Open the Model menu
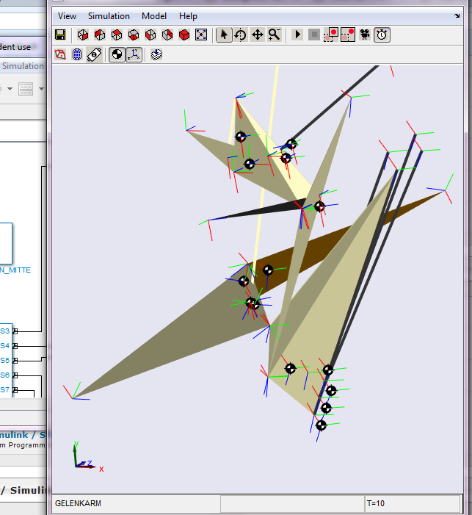Image resolution: width=472 pixels, height=515 pixels. click(x=154, y=16)
